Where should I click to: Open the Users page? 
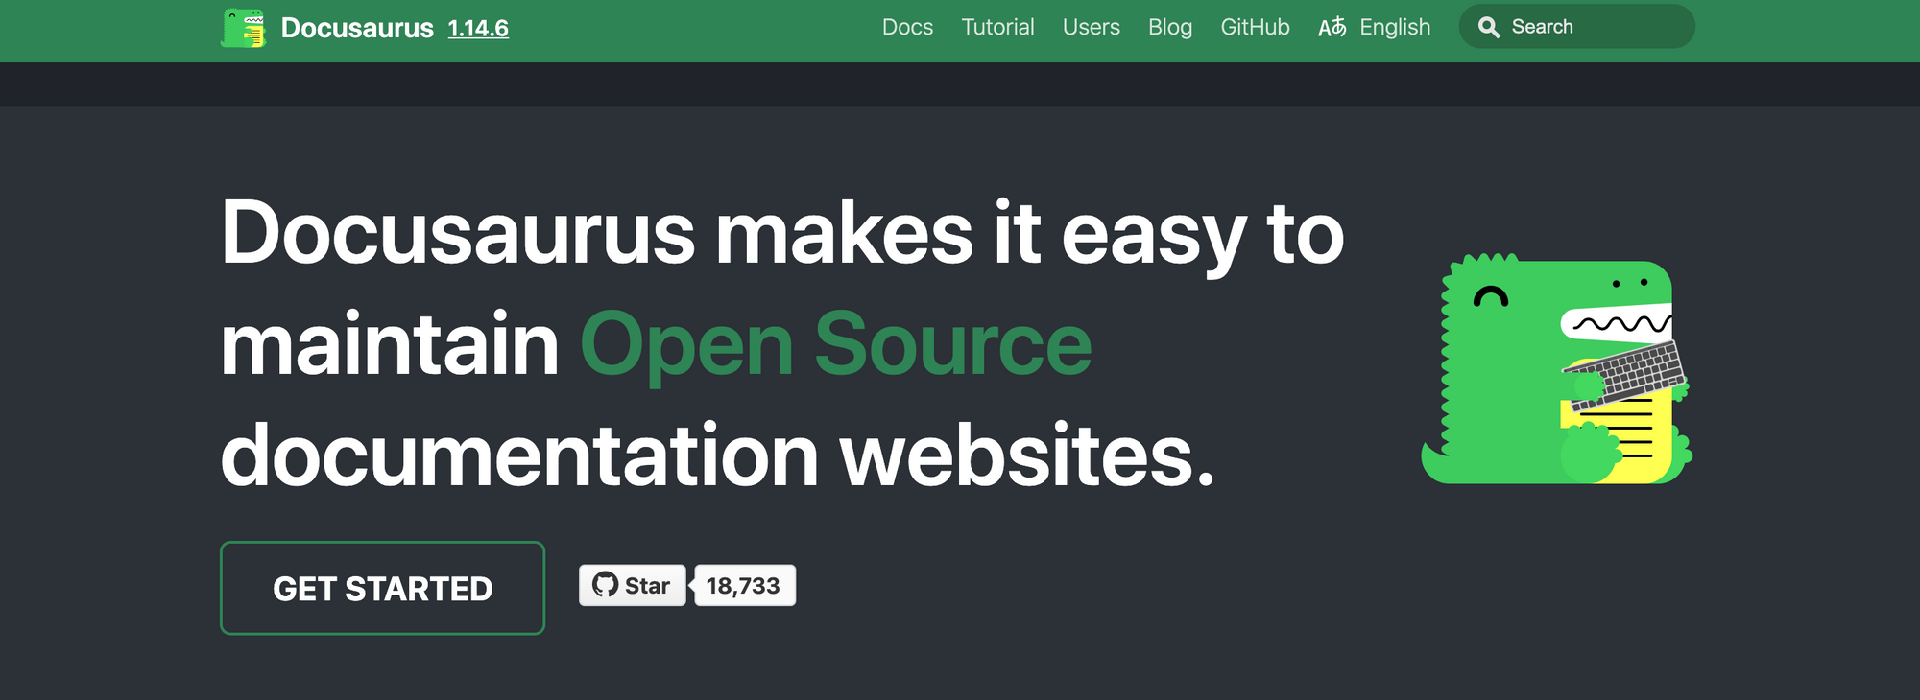click(x=1091, y=27)
